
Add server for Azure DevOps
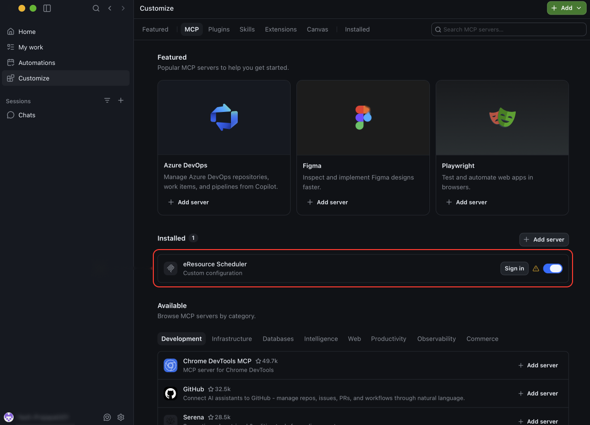point(188,202)
